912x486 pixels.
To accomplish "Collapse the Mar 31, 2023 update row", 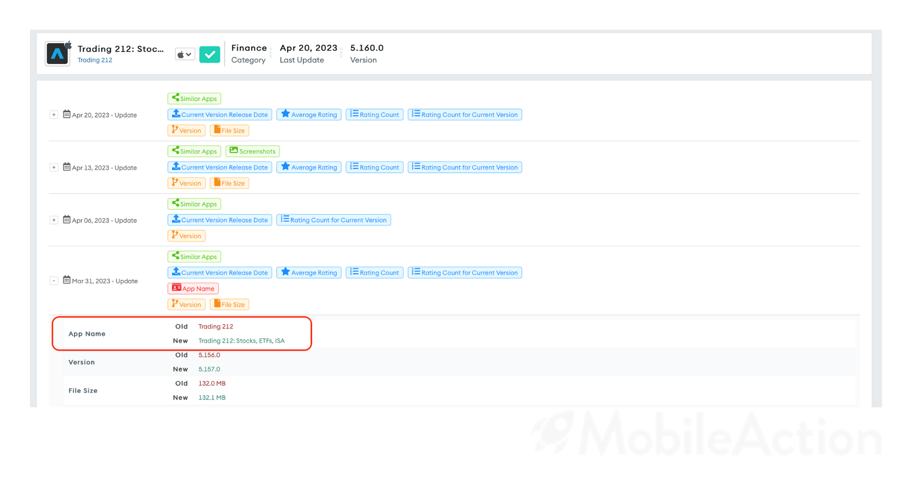I will [x=54, y=280].
